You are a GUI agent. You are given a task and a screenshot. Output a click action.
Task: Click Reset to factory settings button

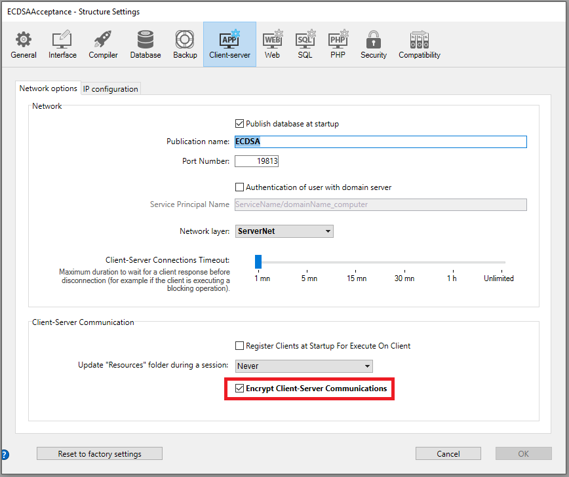100,454
